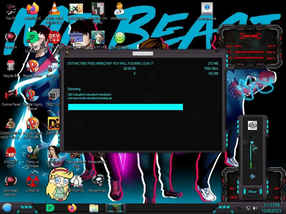This screenshot has height=214, width=286.
Task: Open the This PC desktop icon
Action: tap(11, 11)
